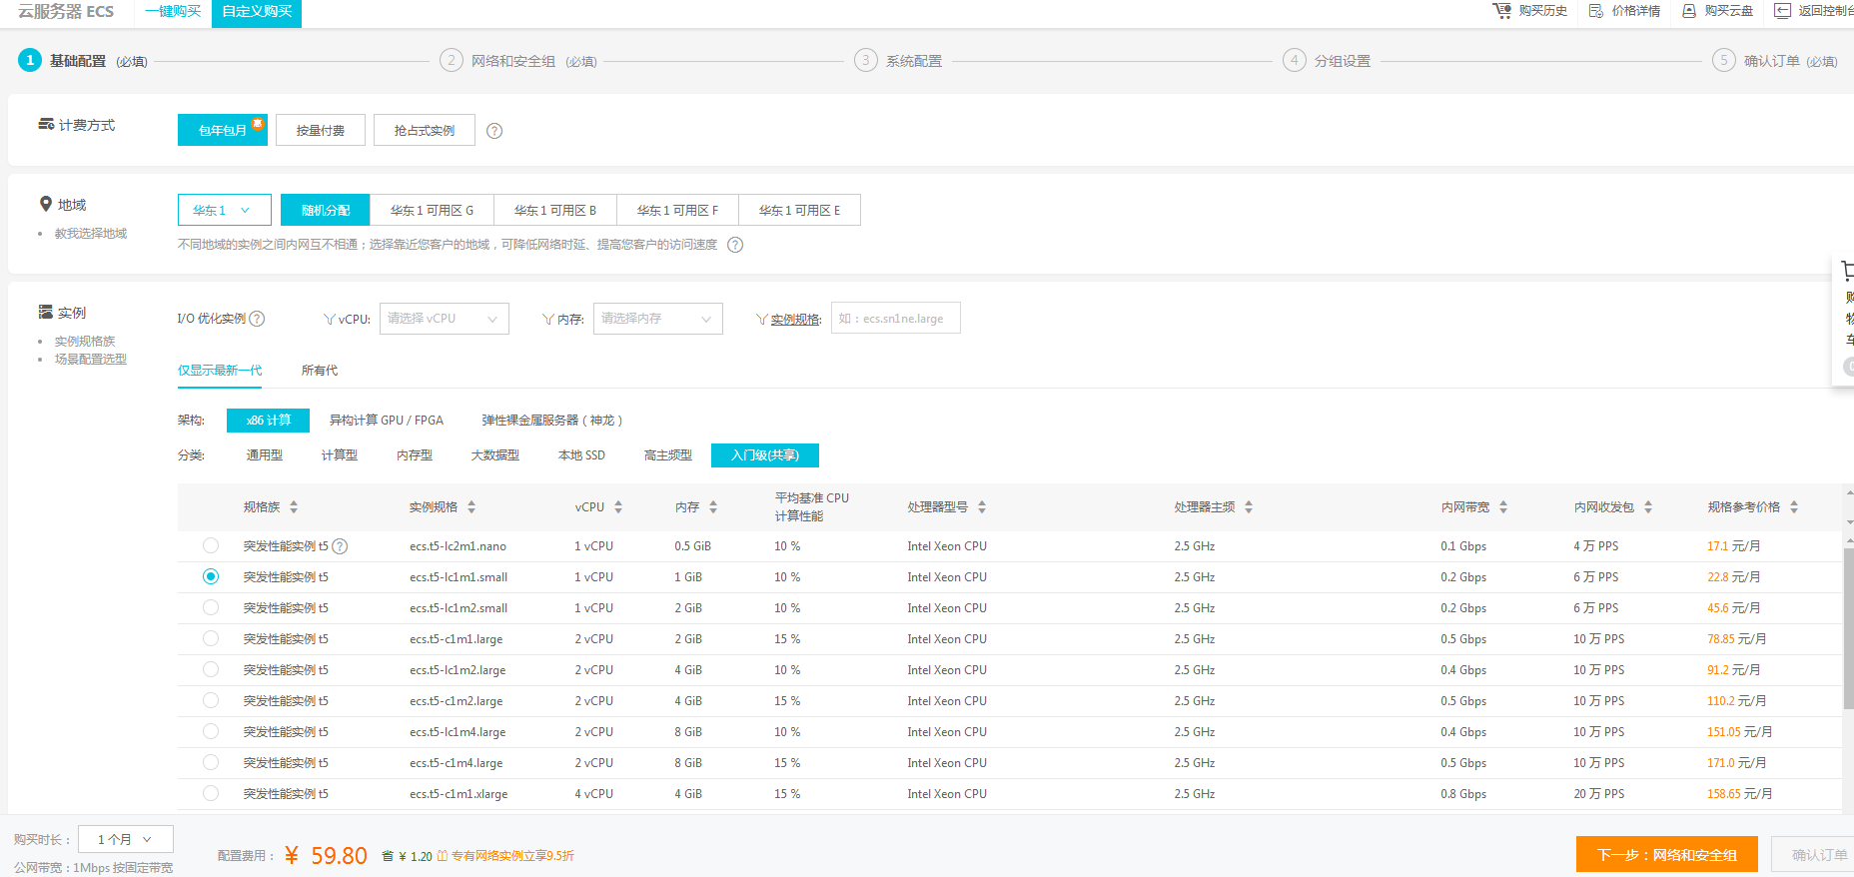
Task: Open purchase history cart icon
Action: point(1501,11)
